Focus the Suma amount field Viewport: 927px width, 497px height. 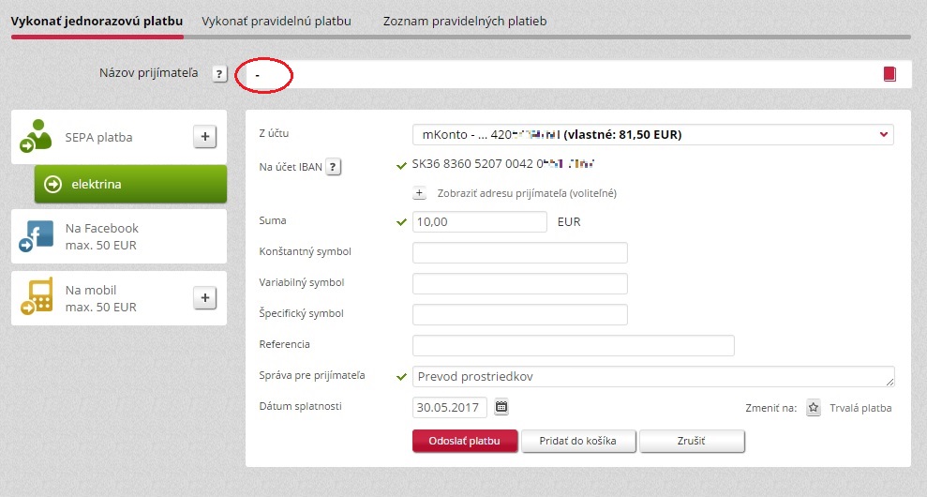click(480, 222)
